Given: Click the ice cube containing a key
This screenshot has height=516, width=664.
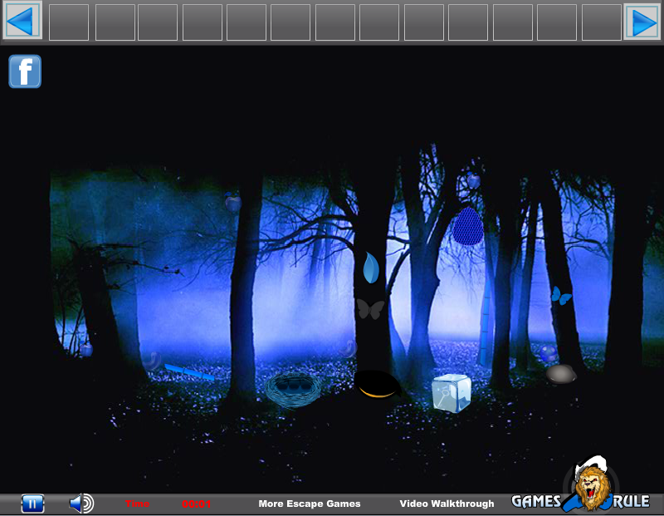Looking at the screenshot, I should click(x=452, y=393).
